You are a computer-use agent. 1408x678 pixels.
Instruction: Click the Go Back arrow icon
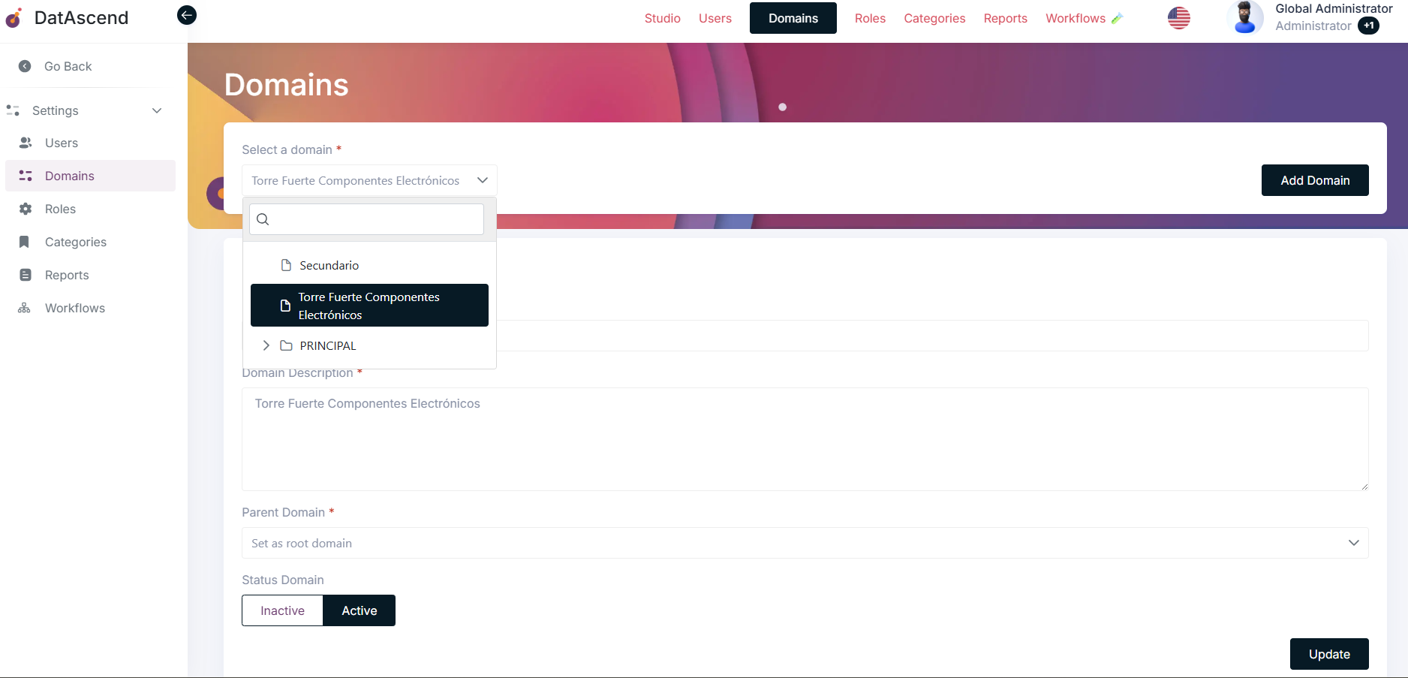pos(25,66)
